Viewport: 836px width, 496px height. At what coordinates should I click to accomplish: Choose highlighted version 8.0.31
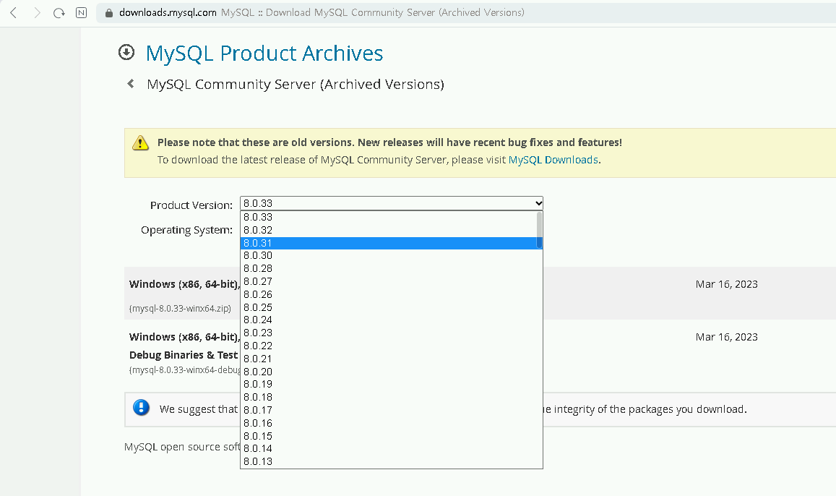coord(388,243)
